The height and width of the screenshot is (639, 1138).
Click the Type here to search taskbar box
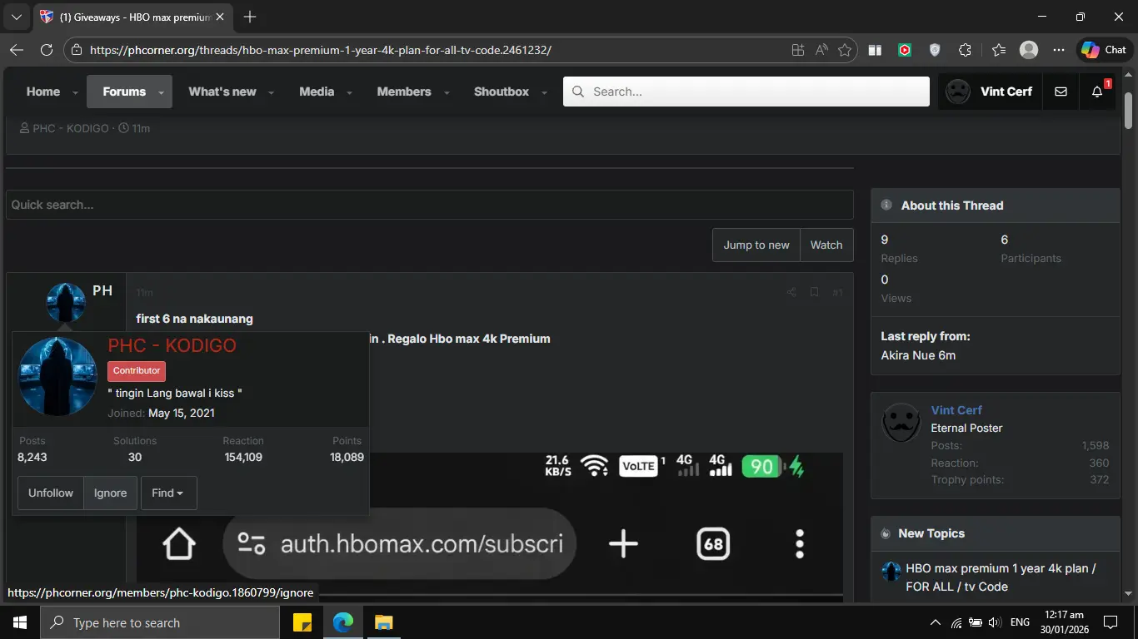160,622
